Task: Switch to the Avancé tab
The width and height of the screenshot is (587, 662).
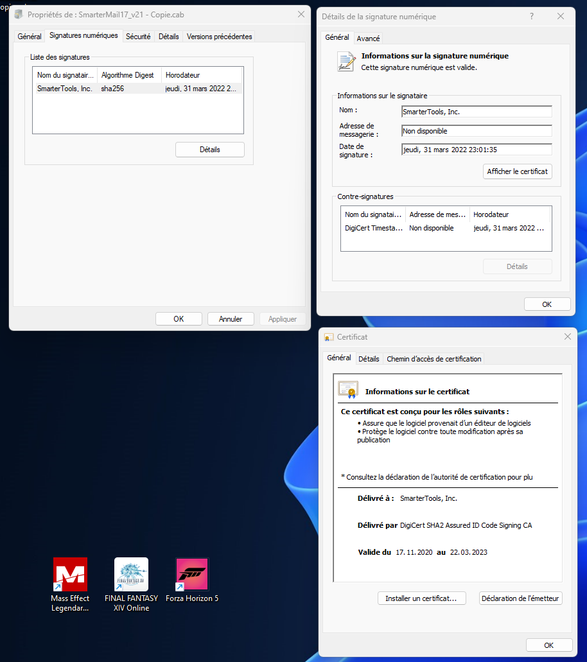Action: tap(368, 39)
